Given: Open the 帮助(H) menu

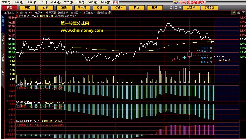Looking at the screenshot, I should 105,2.
